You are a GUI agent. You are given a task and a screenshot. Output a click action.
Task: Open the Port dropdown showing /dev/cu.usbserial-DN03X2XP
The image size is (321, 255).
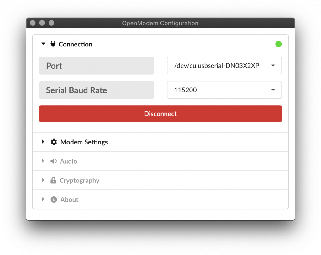[x=224, y=66]
